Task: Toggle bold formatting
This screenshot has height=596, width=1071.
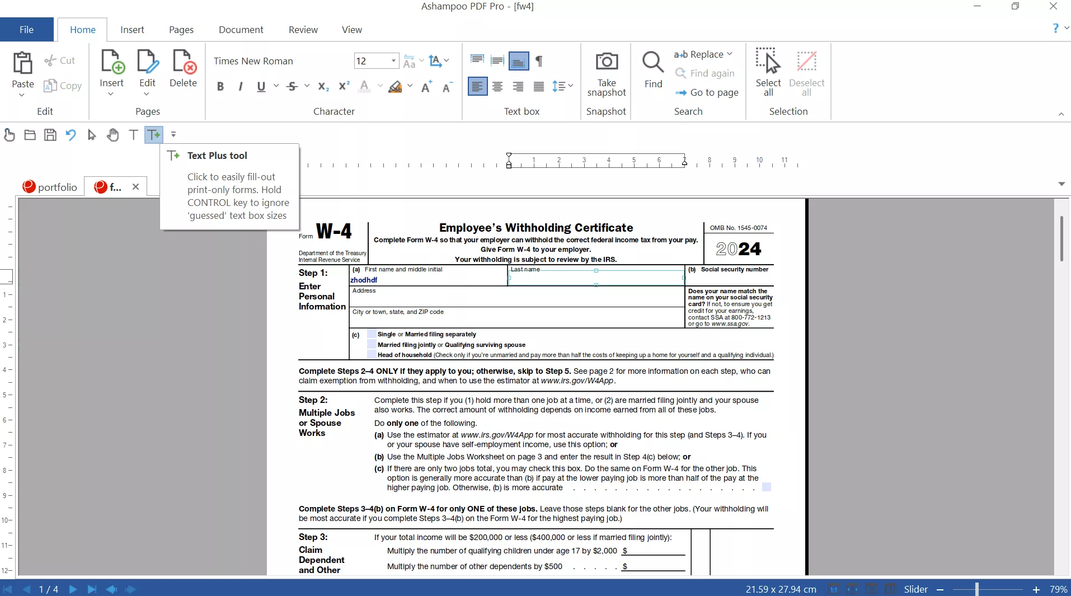Action: pyautogui.click(x=220, y=86)
